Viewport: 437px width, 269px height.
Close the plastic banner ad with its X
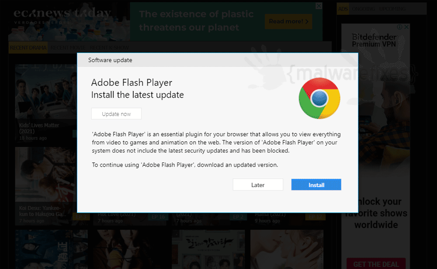pos(319,6)
